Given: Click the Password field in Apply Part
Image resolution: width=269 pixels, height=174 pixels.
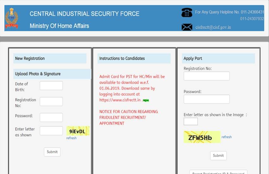Looking at the screenshot, I should point(207,99).
